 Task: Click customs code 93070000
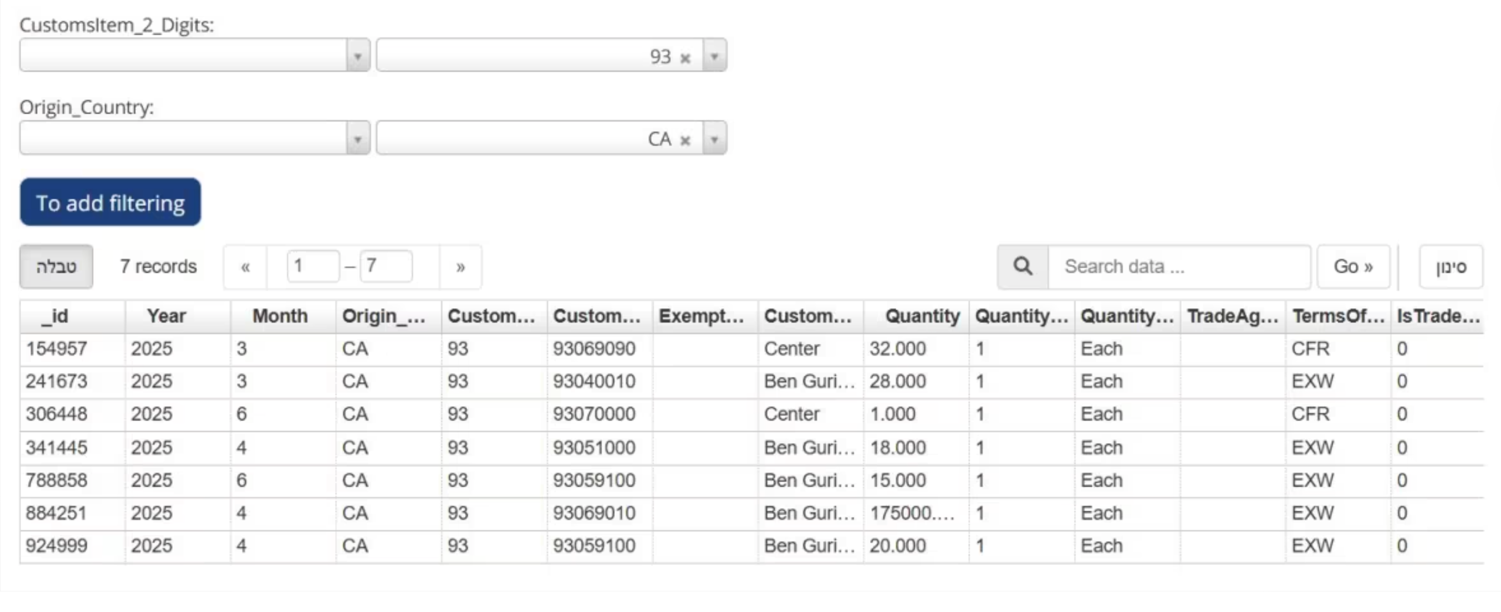click(594, 414)
